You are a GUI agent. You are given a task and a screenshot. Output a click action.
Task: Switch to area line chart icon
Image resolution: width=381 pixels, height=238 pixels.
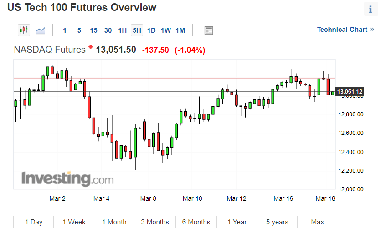pyautogui.click(x=41, y=30)
